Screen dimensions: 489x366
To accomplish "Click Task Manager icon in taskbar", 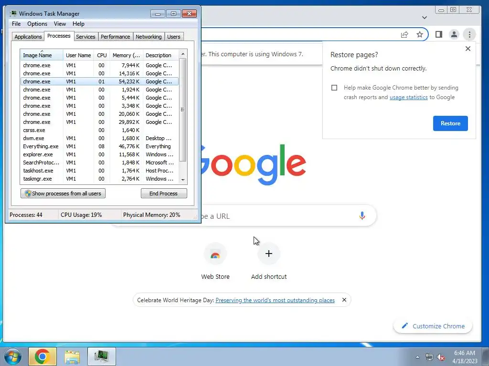I will point(102,356).
